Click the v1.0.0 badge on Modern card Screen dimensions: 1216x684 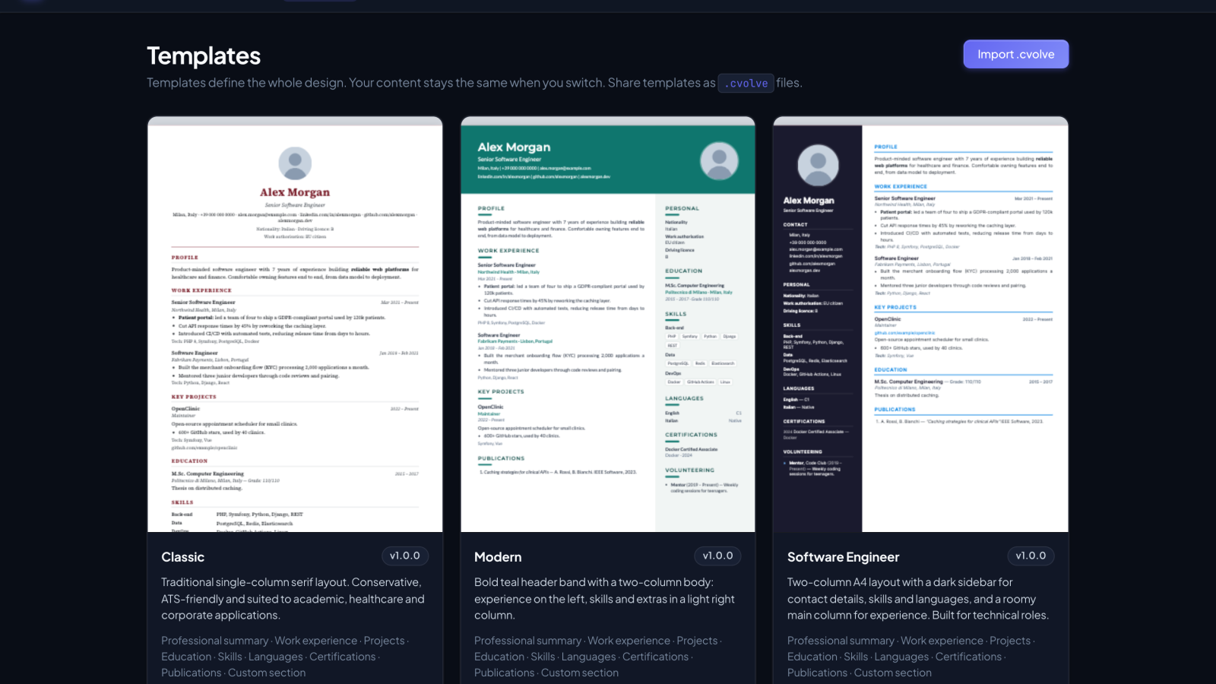tap(717, 556)
